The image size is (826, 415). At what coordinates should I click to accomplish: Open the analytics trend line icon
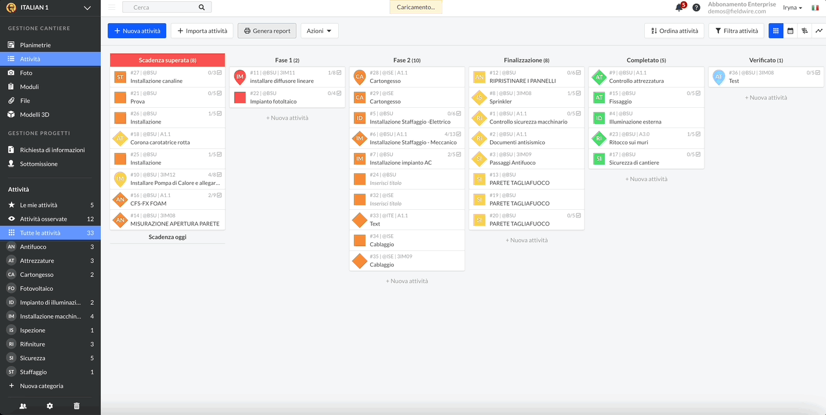(x=818, y=31)
